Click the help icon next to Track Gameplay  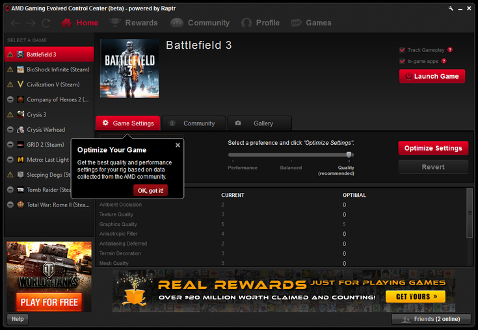tap(450, 49)
